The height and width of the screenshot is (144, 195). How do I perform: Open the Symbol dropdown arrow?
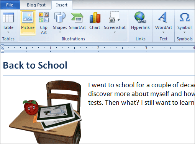click(x=184, y=32)
